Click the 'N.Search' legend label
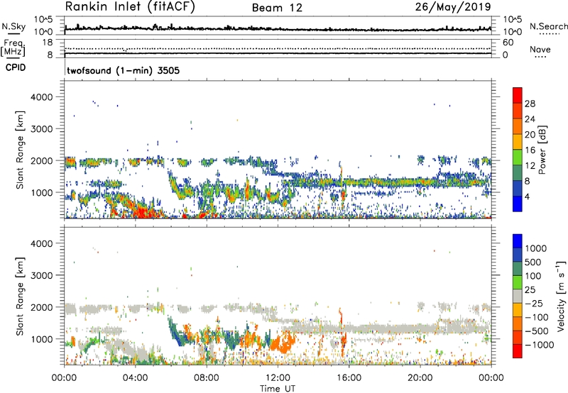568x393 pixels. (x=549, y=26)
